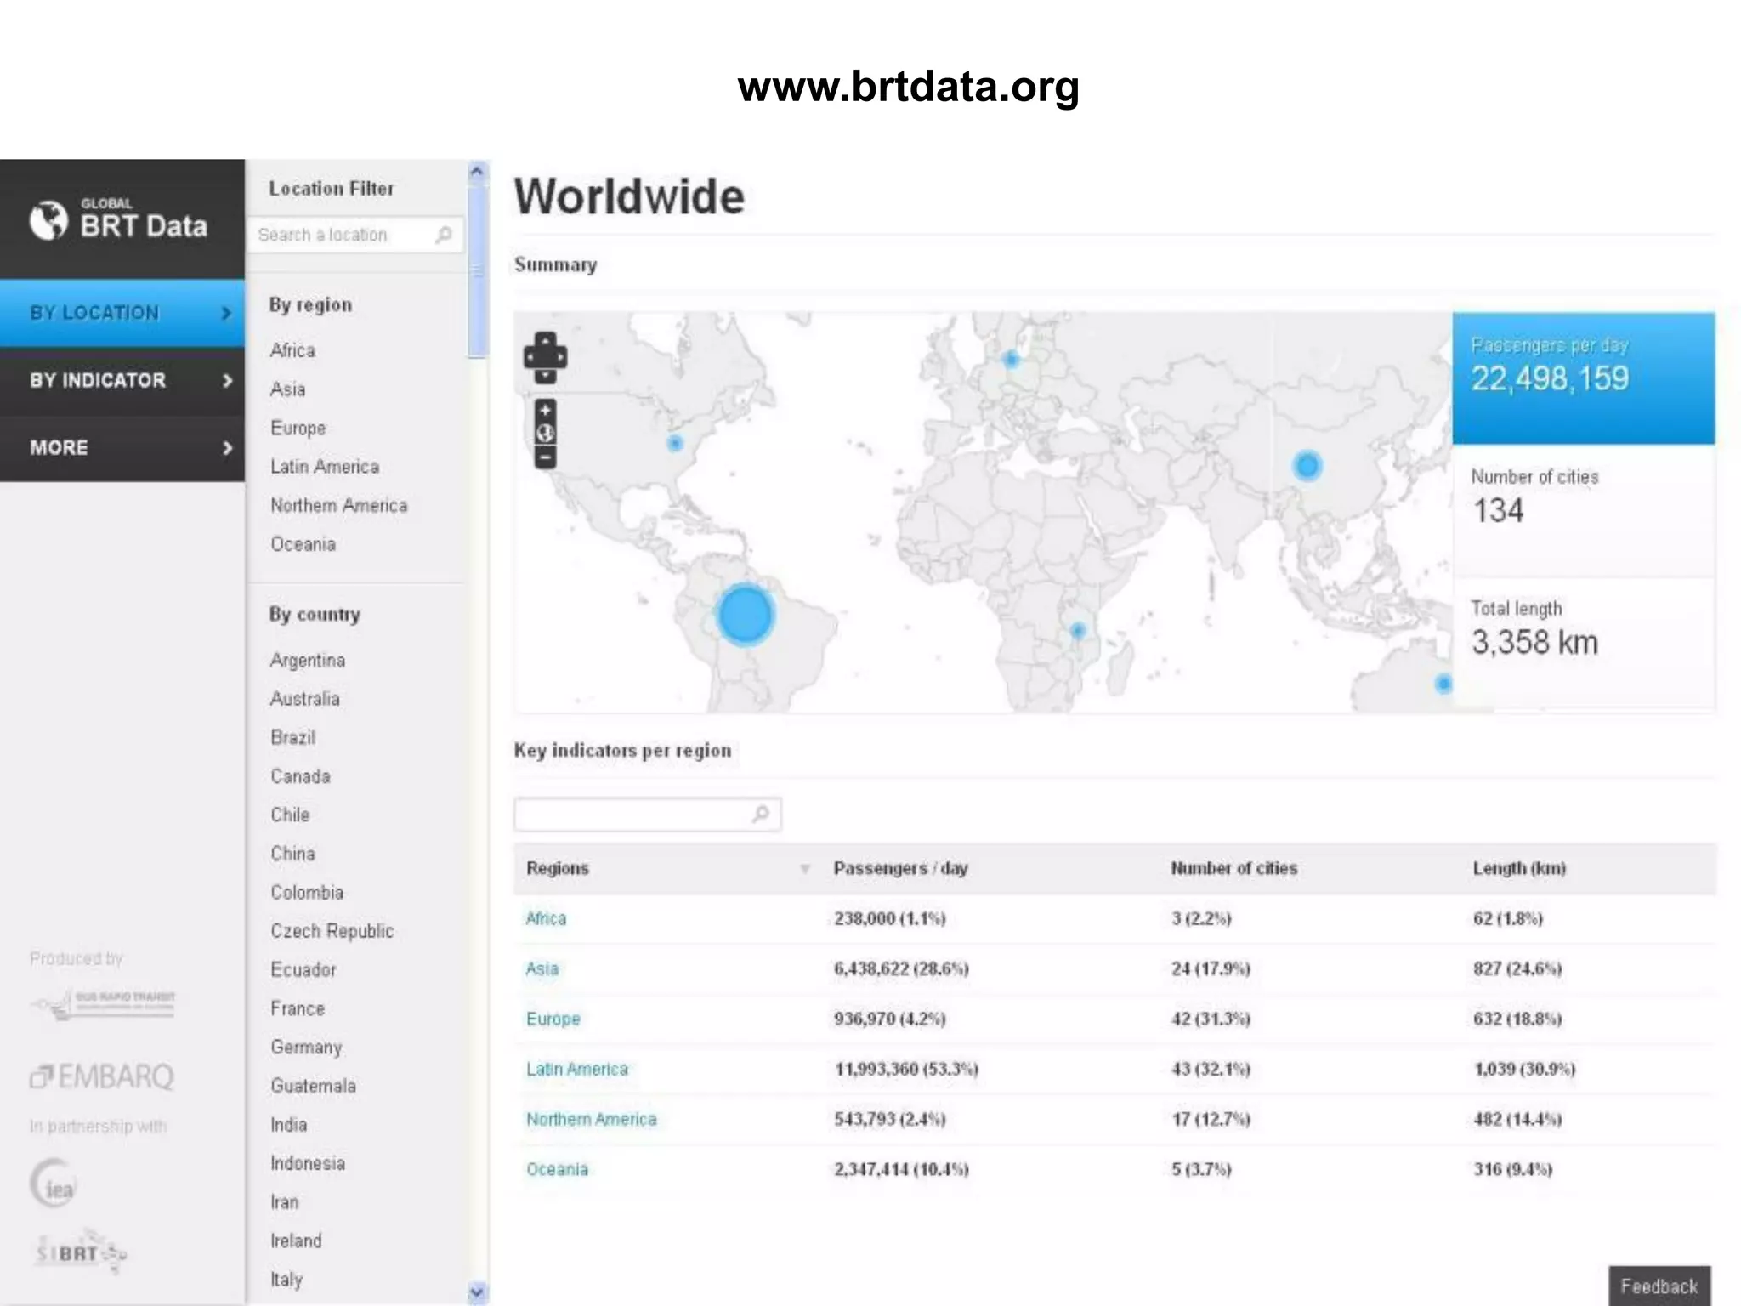The image size is (1741, 1306).
Task: Sort table by Regions column arrow
Action: [x=804, y=868]
